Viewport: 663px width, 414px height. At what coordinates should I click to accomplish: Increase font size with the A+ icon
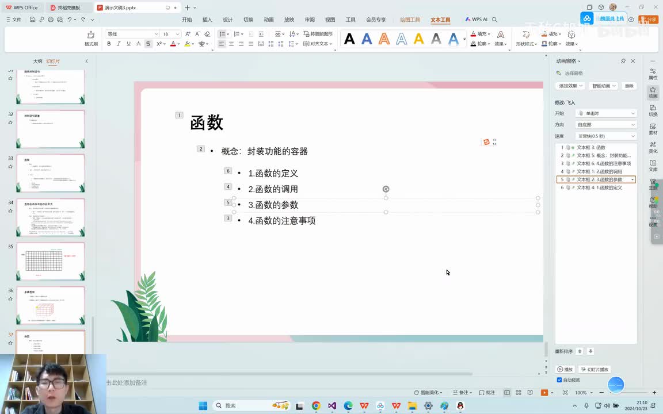pyautogui.click(x=188, y=34)
